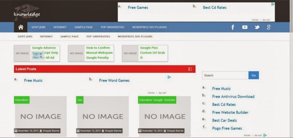Open the Facebook social icon
This screenshot has height=138, width=293.
tap(233, 27)
